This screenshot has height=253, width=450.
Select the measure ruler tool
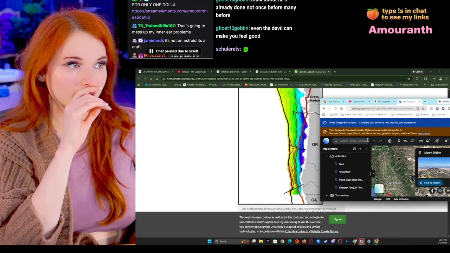(x=421, y=141)
